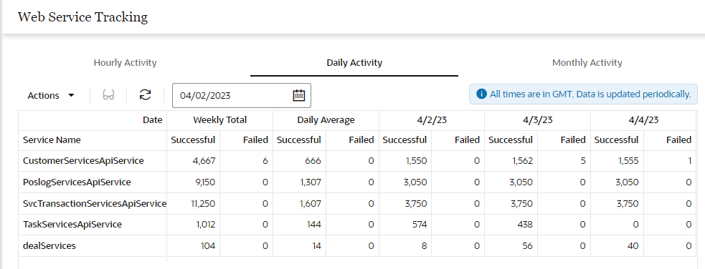The height and width of the screenshot is (269, 705).
Task: Click the 4/3/23 date column header
Action: coord(538,119)
